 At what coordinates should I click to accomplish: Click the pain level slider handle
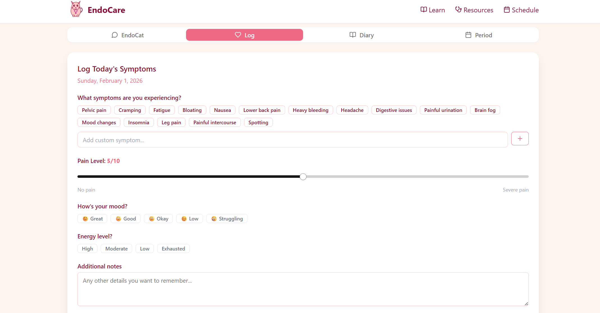point(303,177)
